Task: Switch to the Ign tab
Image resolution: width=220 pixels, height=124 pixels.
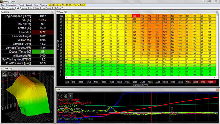Action: 31,8
